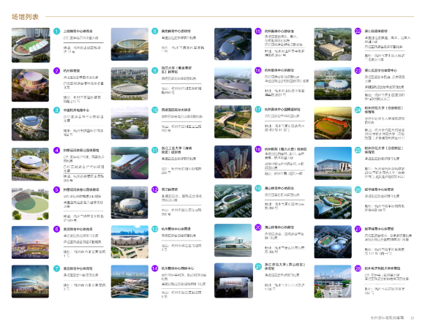This screenshot has width=425, height=332.
Task: View the venue 7 gymnasium photo
Action: [x=31, y=282]
